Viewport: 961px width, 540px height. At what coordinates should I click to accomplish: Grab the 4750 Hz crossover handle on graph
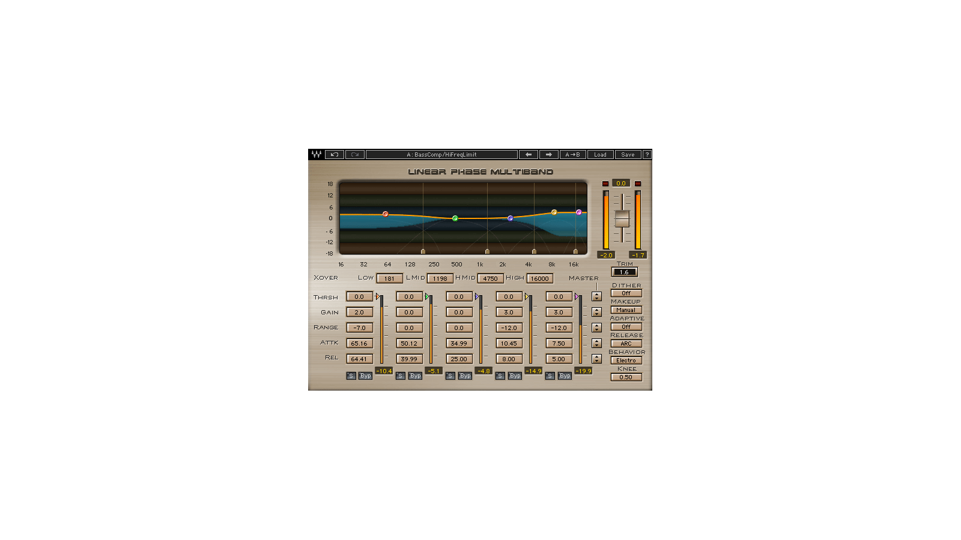[x=534, y=251]
